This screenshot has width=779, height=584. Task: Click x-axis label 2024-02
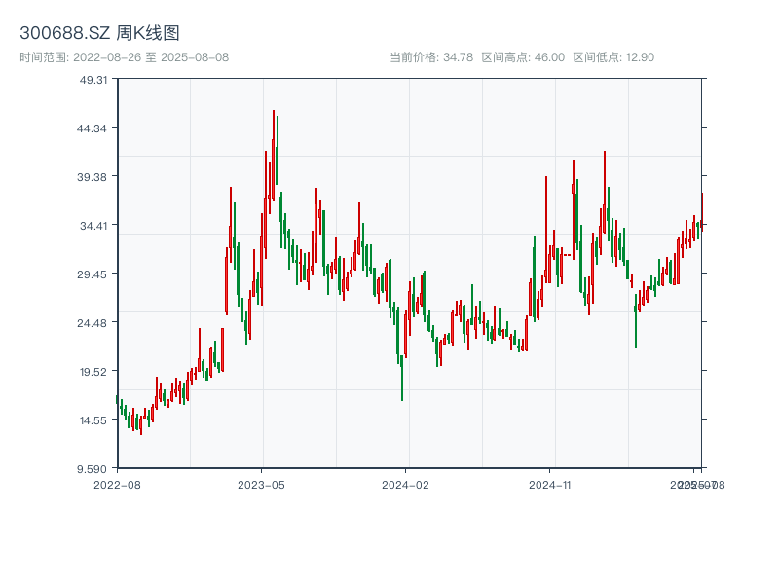(x=405, y=485)
